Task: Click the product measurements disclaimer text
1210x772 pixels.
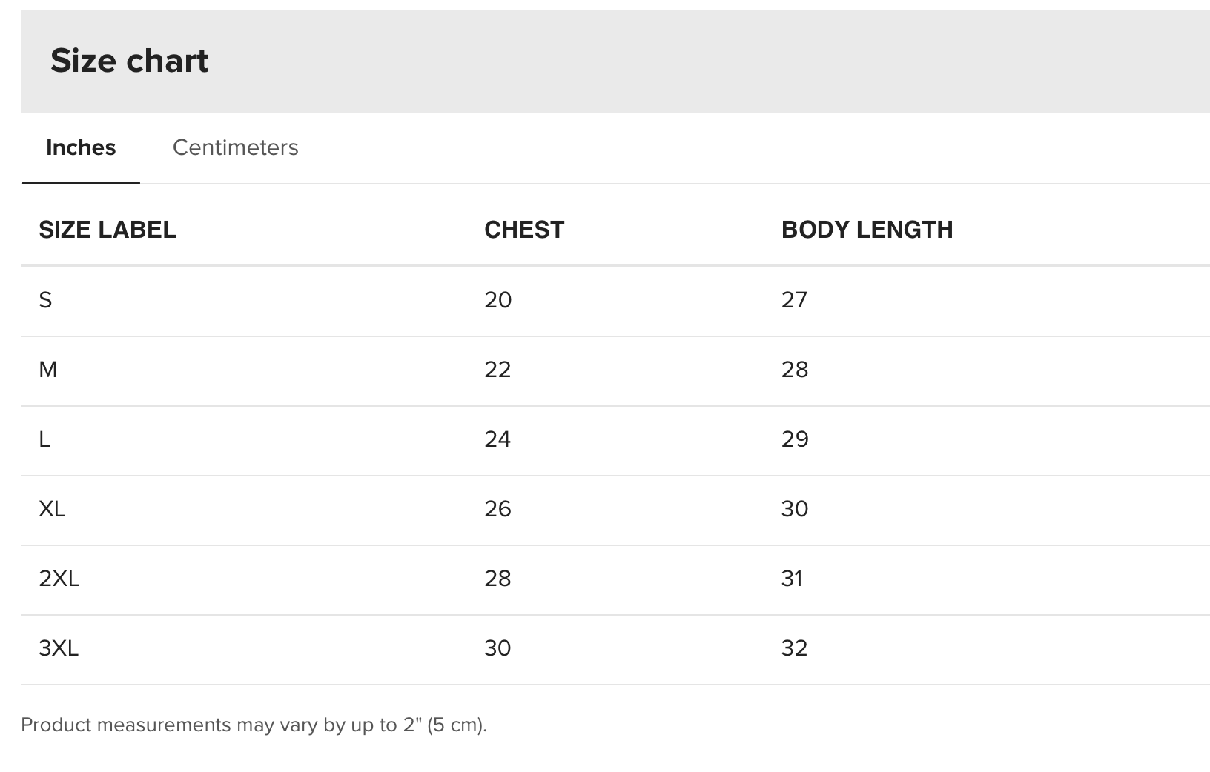Action: 254,725
